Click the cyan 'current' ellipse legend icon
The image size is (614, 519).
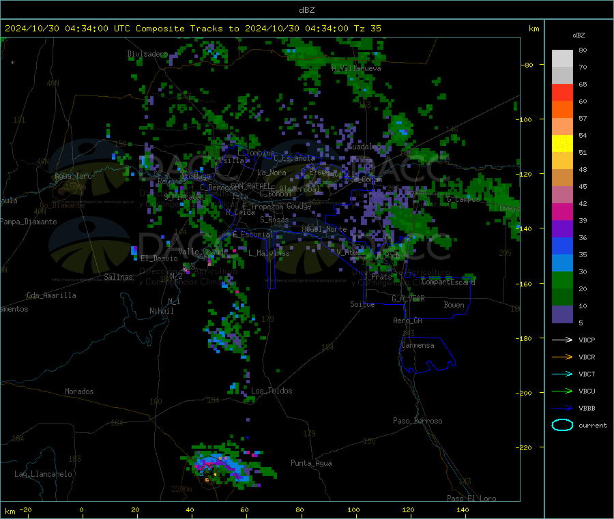point(562,425)
